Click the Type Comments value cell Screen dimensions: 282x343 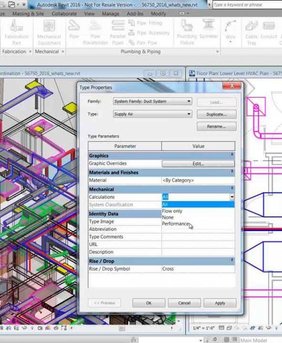coord(198,237)
